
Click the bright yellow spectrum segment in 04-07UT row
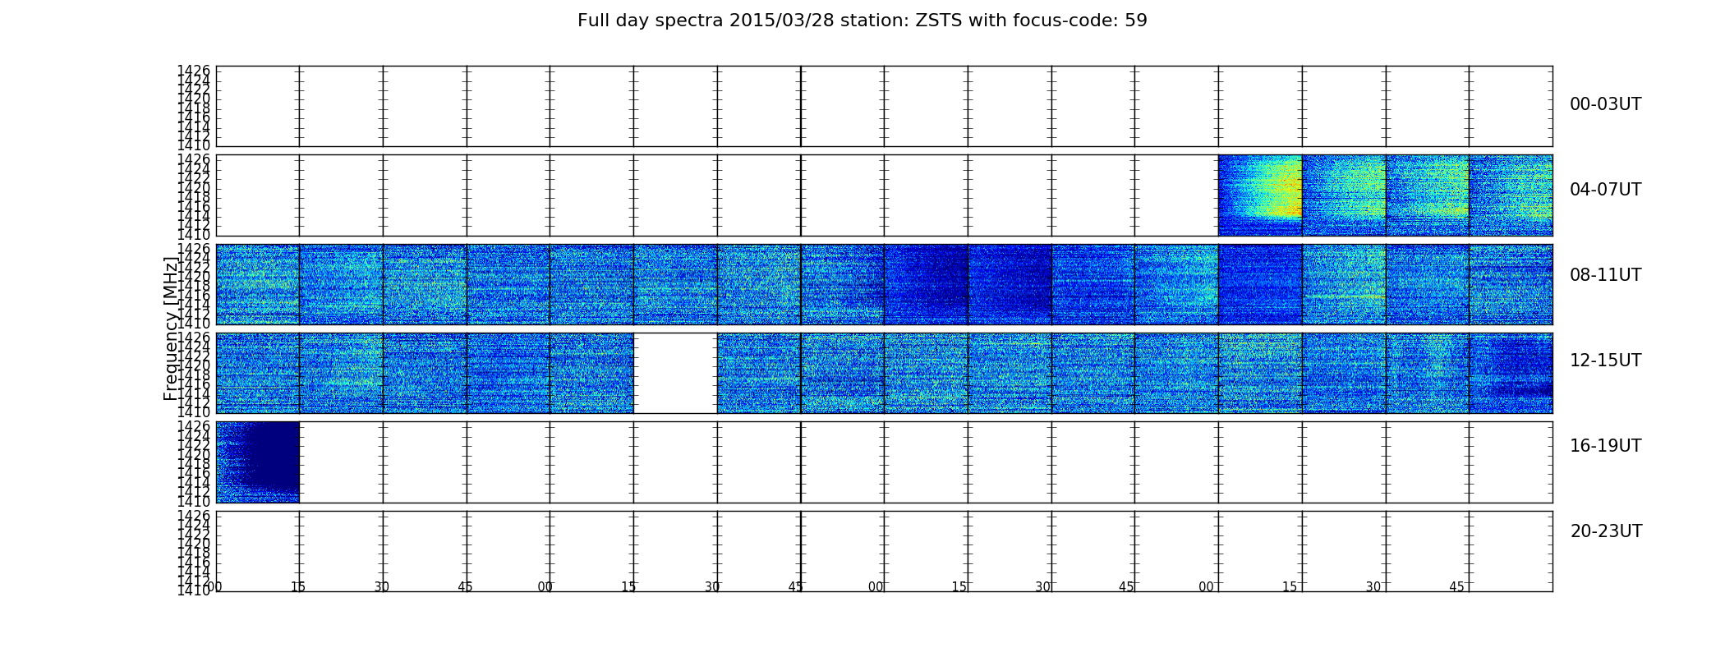point(1260,195)
